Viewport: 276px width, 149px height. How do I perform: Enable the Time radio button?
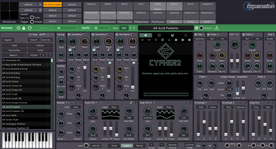click(x=32, y=18)
